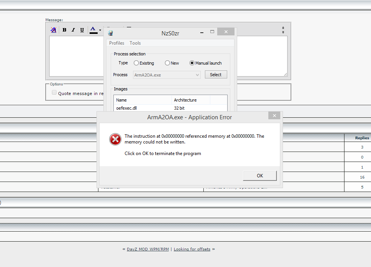
Task: Open the Looking for offsets thread link
Action: tap(192, 249)
